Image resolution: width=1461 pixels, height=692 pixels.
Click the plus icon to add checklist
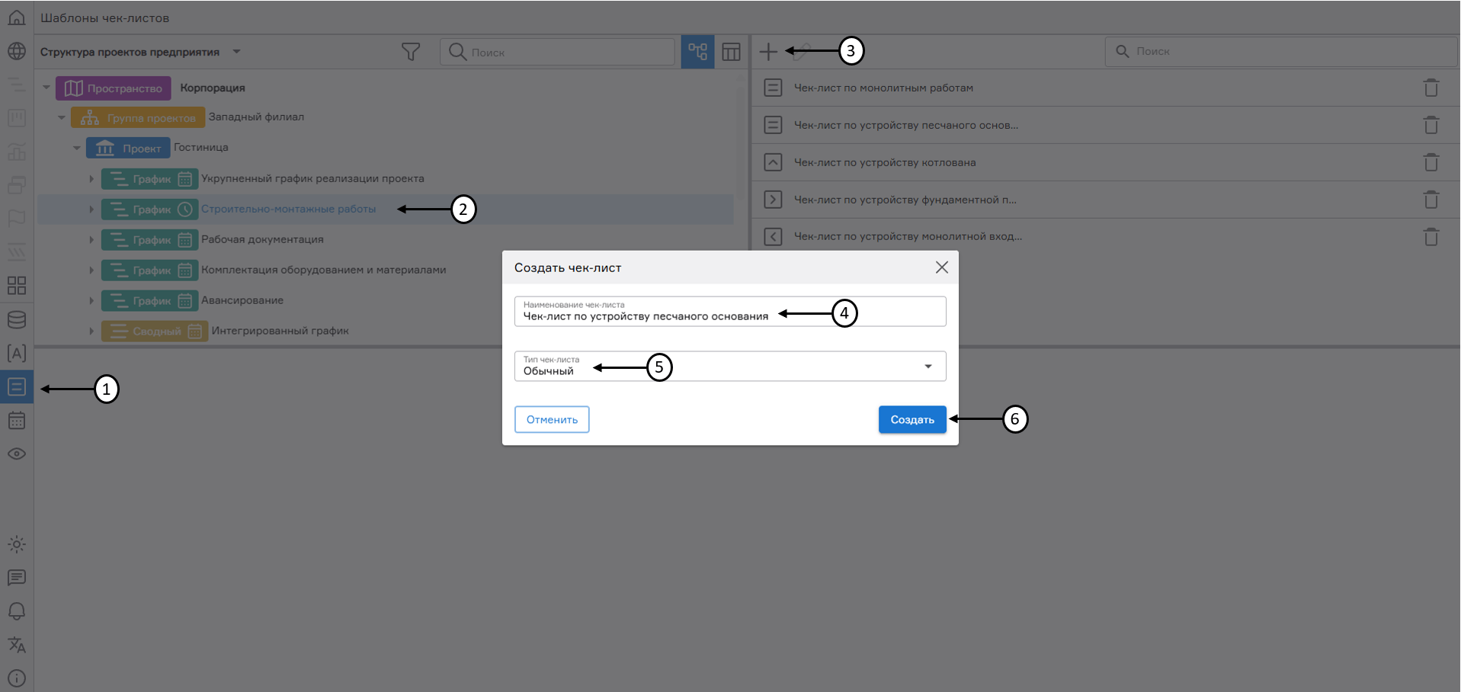(768, 52)
